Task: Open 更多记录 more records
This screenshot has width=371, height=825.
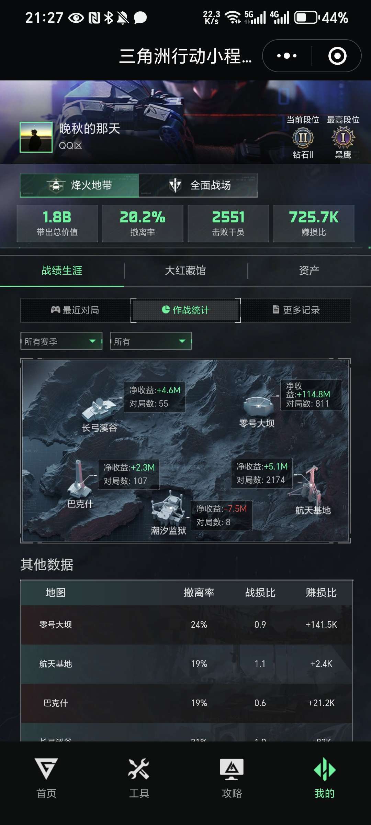Action: tap(296, 310)
